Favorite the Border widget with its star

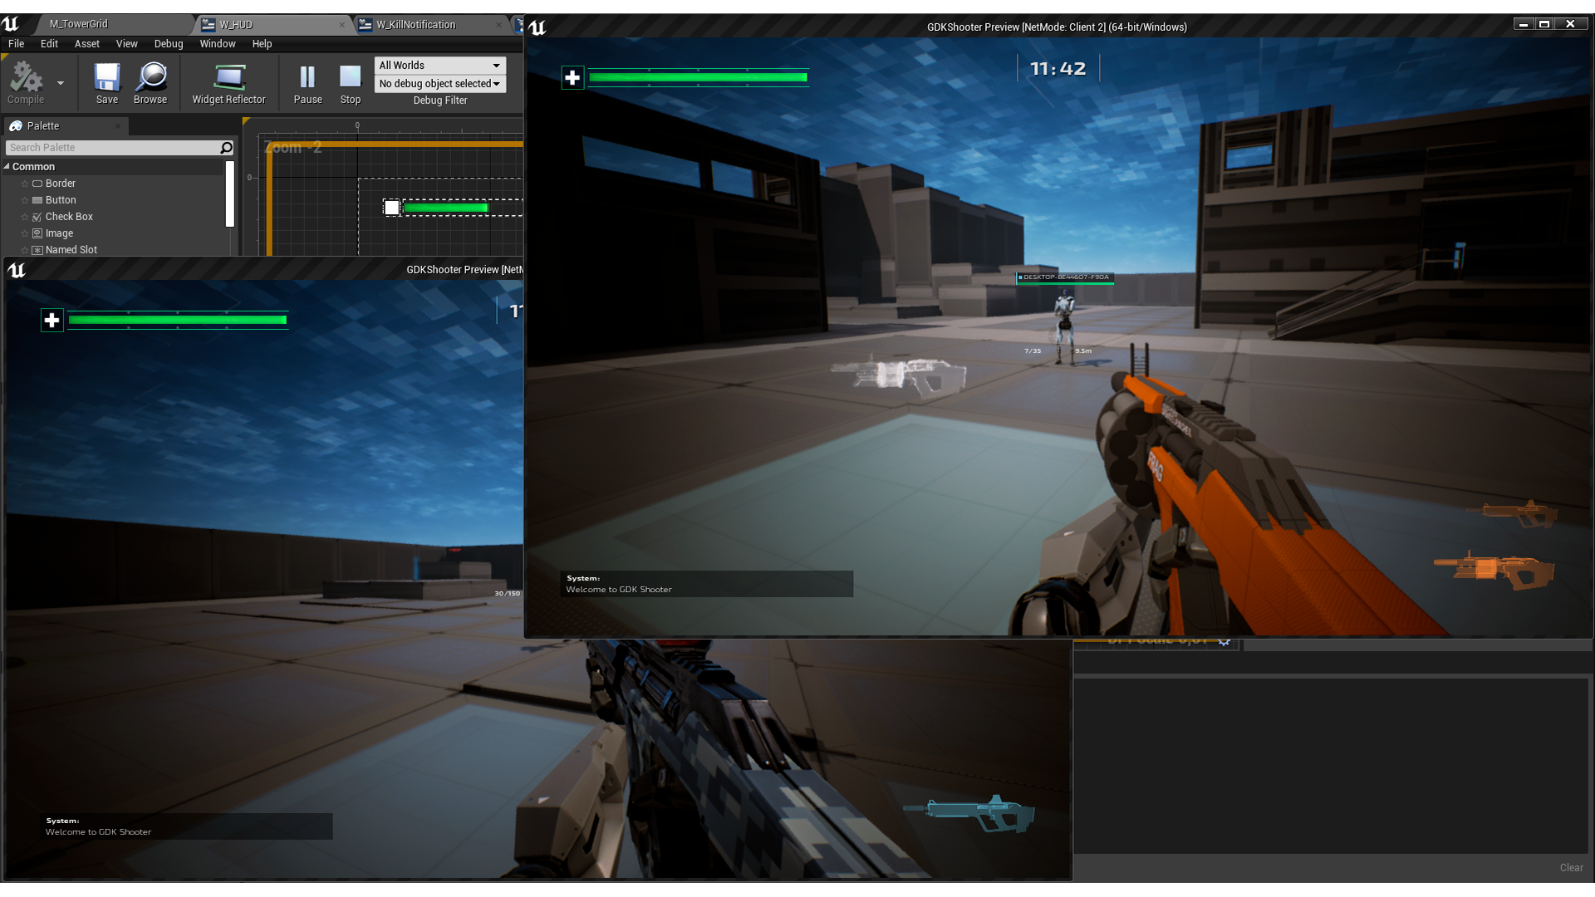click(x=25, y=183)
